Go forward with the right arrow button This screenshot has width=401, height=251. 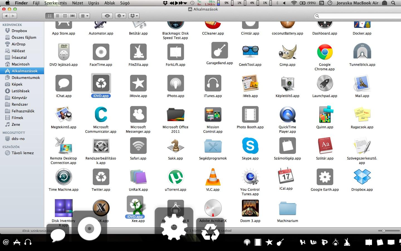click(x=13, y=16)
